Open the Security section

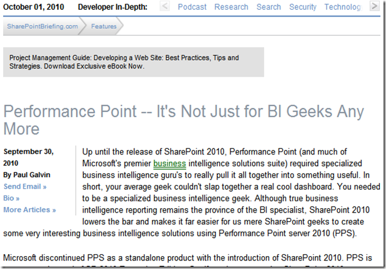303,7
